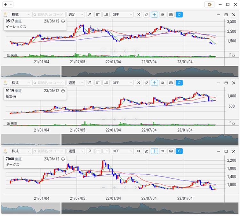Open the 週足 timeframe dropdown in the イーレックス panel
The height and width of the screenshot is (216, 240).
pos(76,15)
